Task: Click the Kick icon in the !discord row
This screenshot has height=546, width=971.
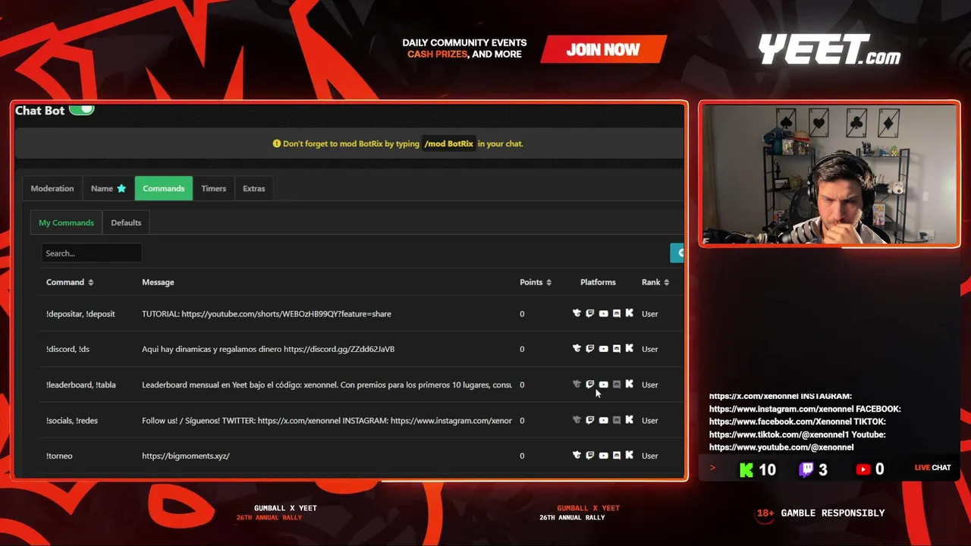Action: pos(629,349)
